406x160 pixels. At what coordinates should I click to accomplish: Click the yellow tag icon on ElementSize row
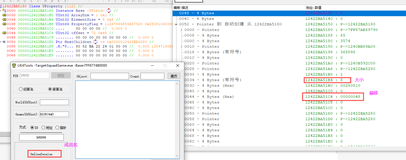(4, 19)
